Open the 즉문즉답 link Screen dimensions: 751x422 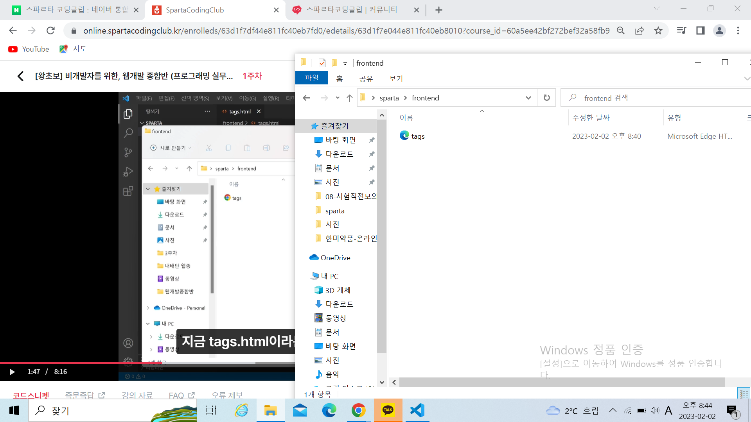pyautogui.click(x=85, y=395)
